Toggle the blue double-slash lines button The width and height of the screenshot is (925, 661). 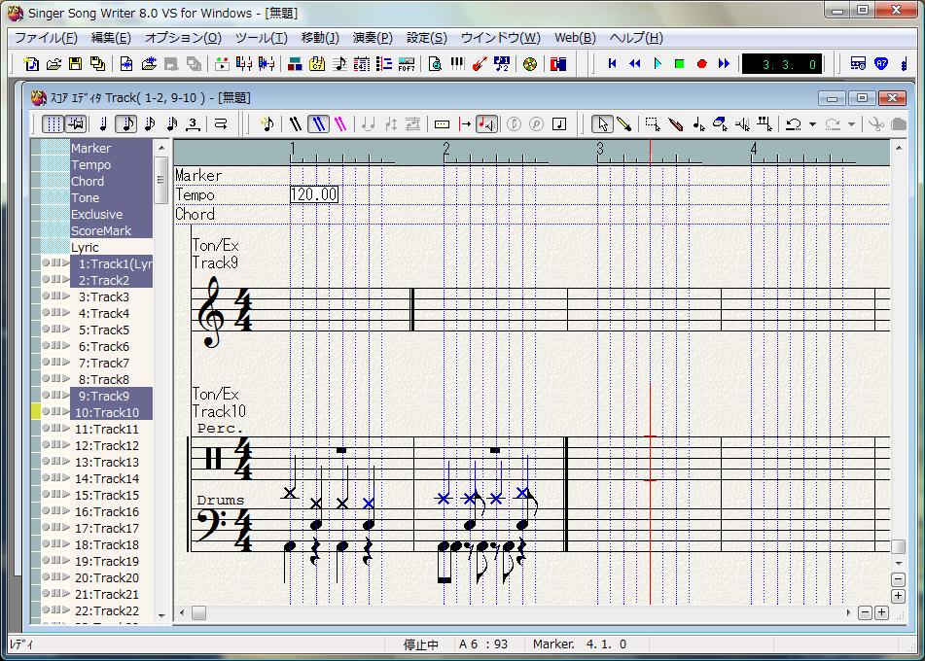tap(319, 123)
